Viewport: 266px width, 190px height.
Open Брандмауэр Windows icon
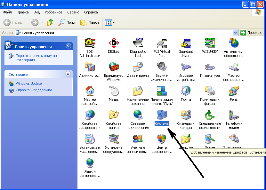[114, 67]
